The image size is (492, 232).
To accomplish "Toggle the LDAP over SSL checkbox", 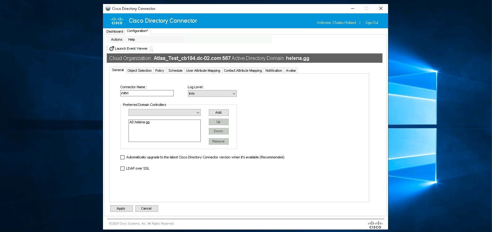I will 123,169.
